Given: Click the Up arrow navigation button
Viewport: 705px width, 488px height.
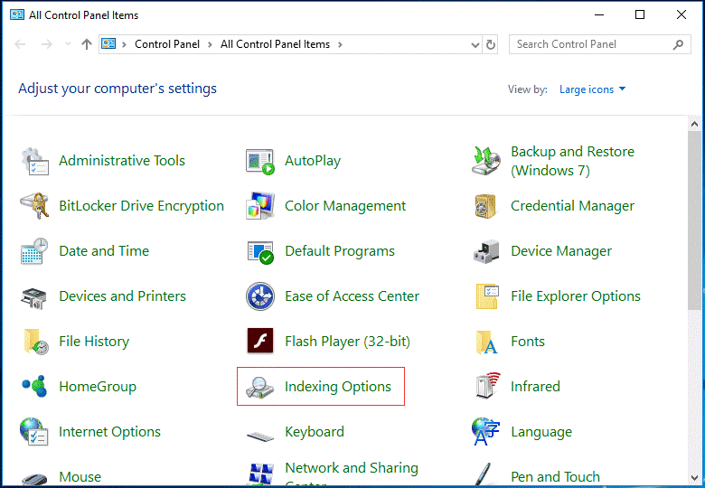Looking at the screenshot, I should [x=87, y=44].
